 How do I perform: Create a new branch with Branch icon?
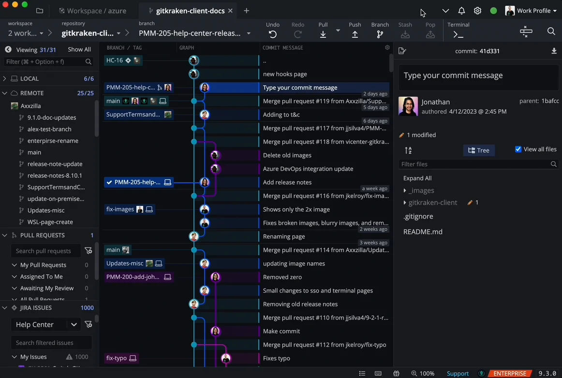click(380, 34)
